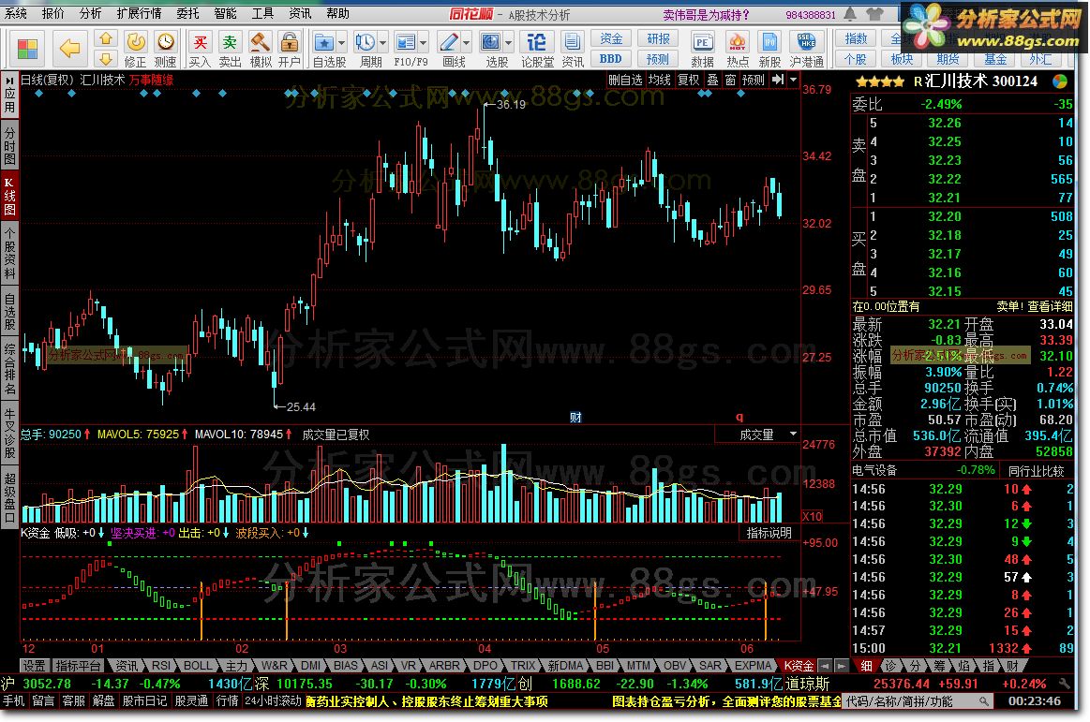Image resolution: width=1090 pixels, height=722 pixels.
Task: Click 查看详细 view details link
Action: click(x=1050, y=306)
